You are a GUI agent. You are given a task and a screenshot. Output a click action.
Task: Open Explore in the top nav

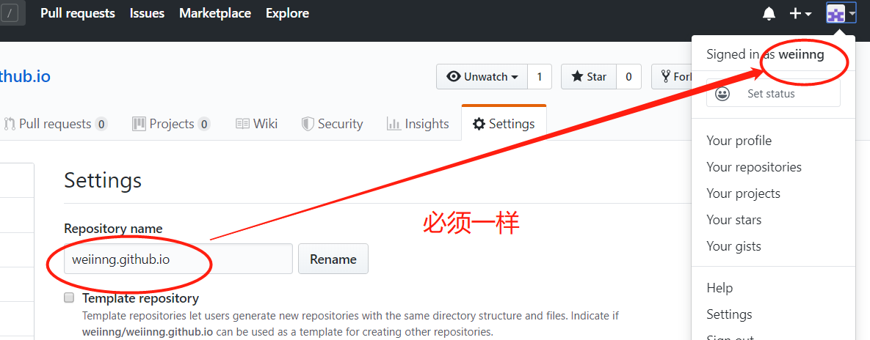tap(287, 13)
